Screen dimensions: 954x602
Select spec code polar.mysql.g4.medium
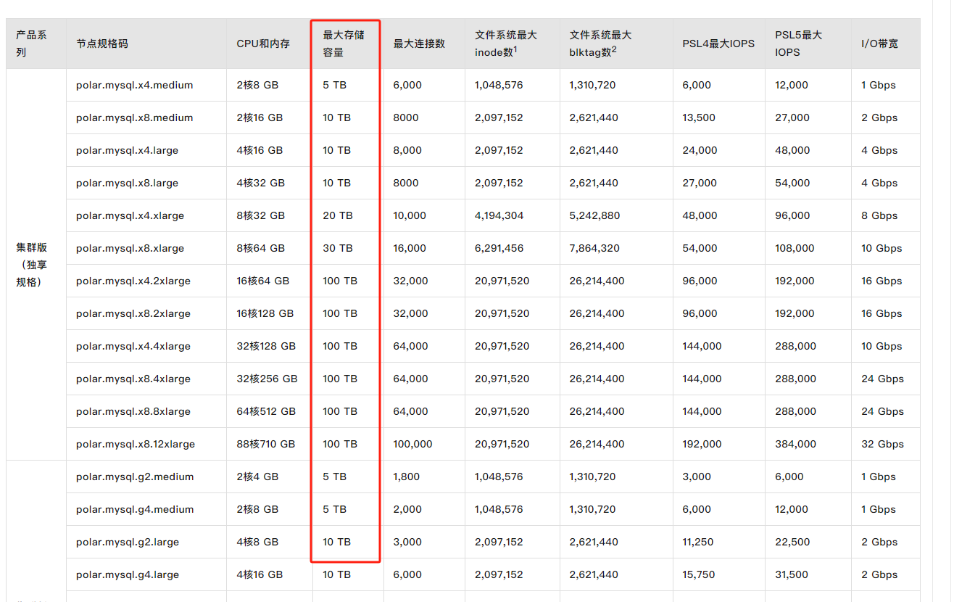[135, 509]
